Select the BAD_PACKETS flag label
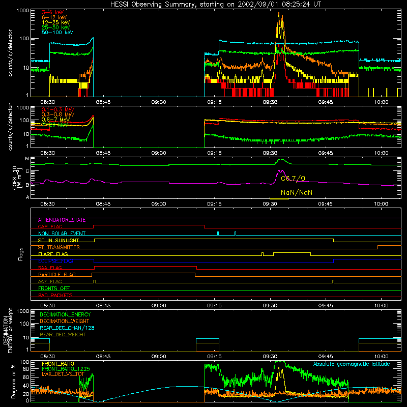407x407 pixels. click(x=55, y=295)
